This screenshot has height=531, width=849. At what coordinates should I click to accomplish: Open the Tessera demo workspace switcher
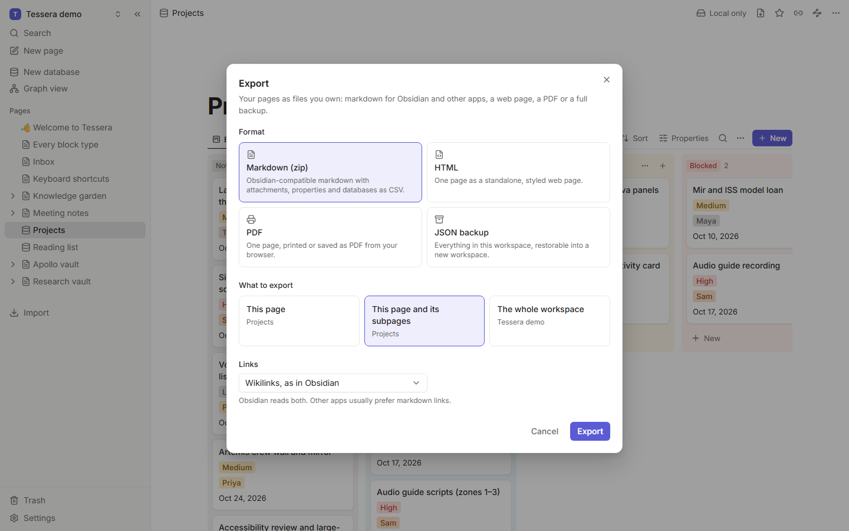[x=65, y=14]
